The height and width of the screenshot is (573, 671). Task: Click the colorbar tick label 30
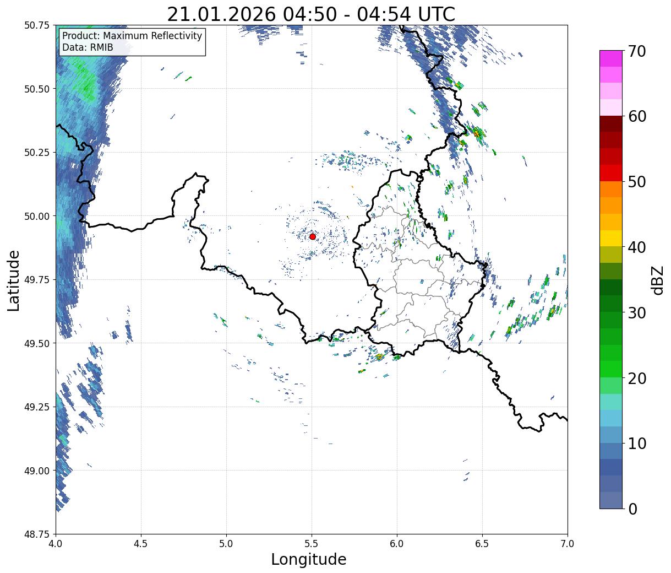pos(636,312)
